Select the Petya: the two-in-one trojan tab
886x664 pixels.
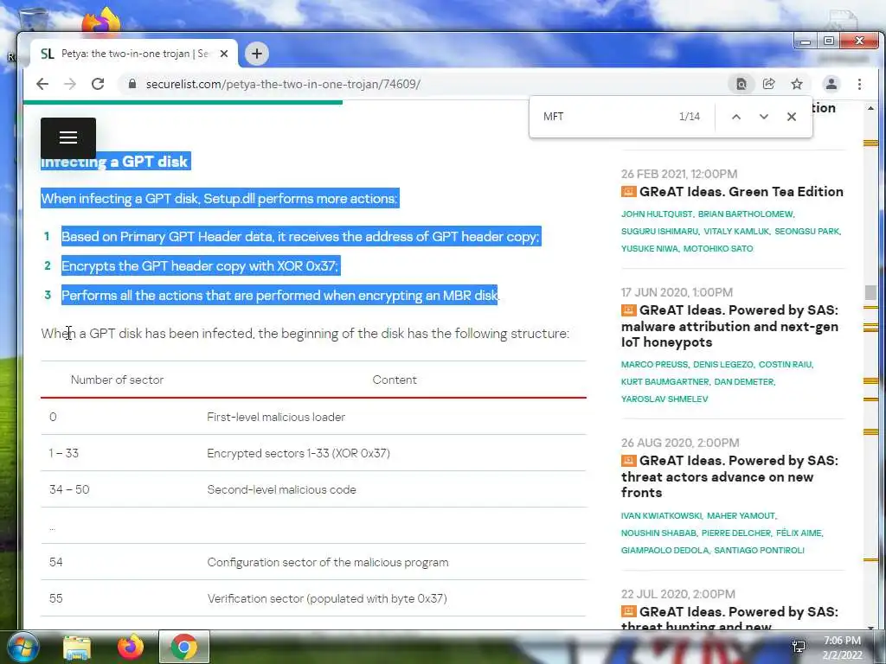coord(133,54)
